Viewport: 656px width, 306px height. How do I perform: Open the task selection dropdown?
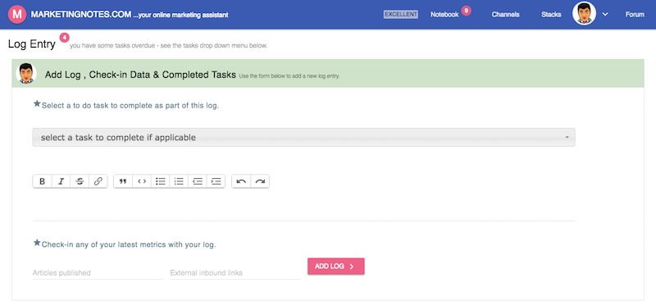303,137
